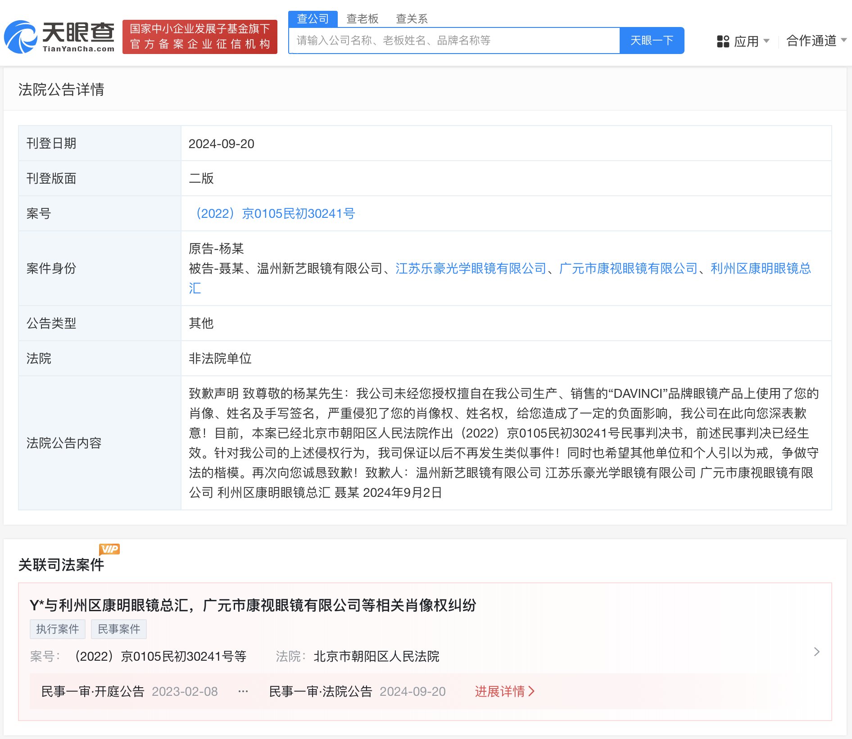Open 利州区康明眼镜总汇 company link
This screenshot has width=852, height=739.
(760, 268)
